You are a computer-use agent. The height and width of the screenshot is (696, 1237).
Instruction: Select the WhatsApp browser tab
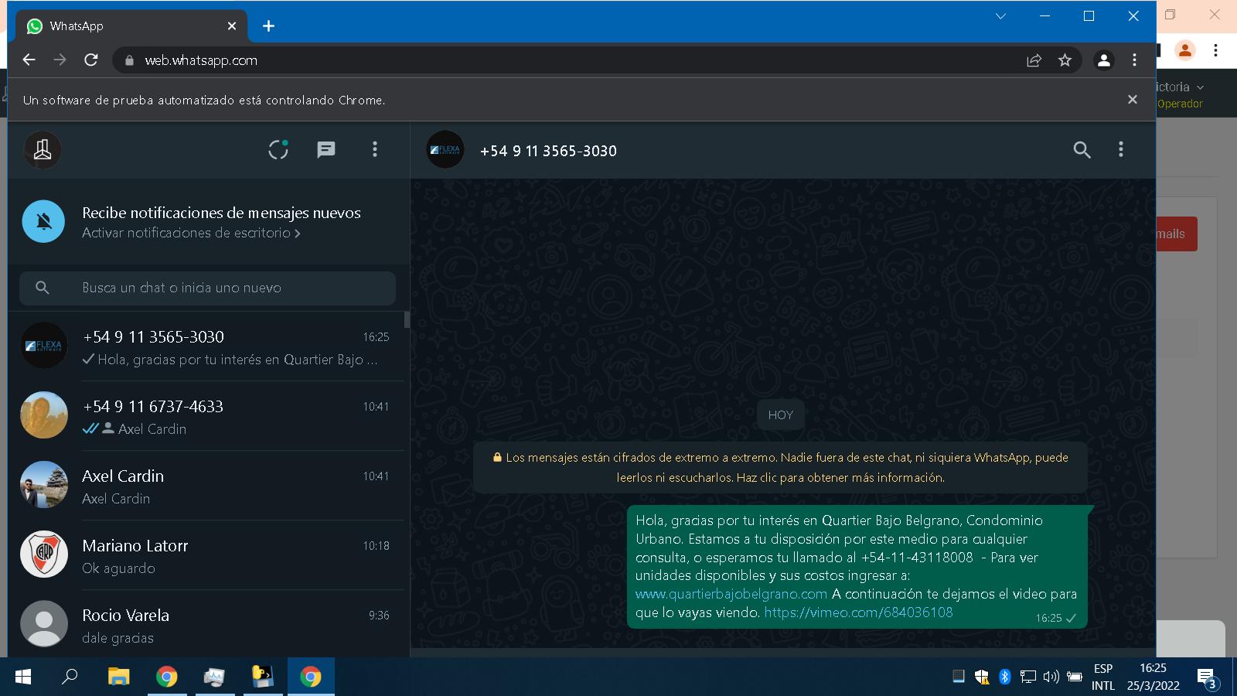pos(131,26)
